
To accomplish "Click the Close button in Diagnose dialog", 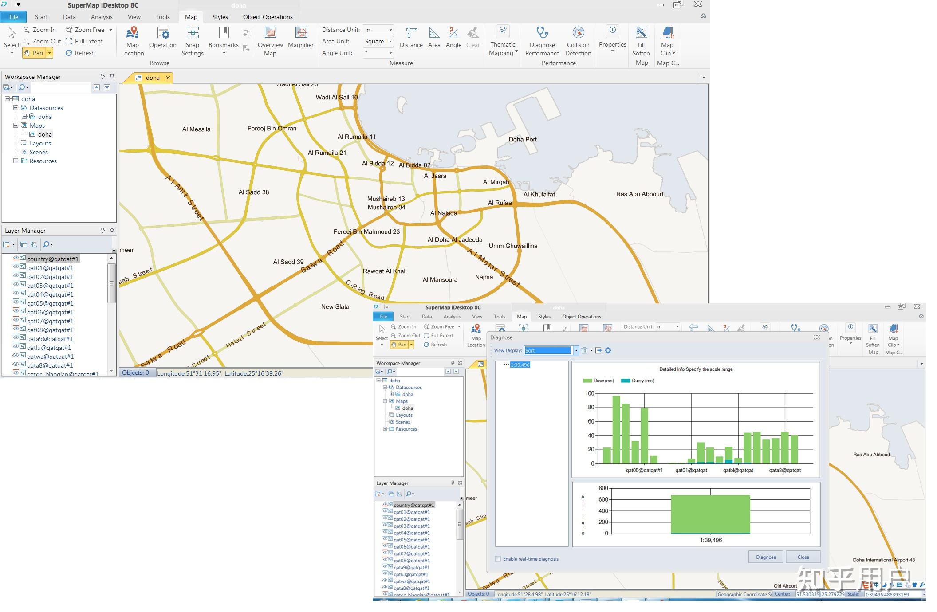I will coord(803,557).
